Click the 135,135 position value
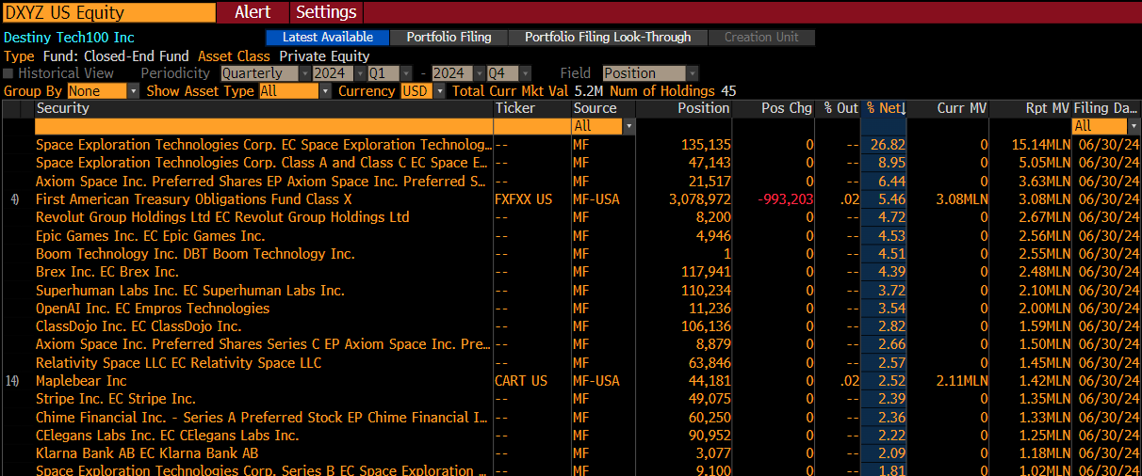 [x=706, y=145]
